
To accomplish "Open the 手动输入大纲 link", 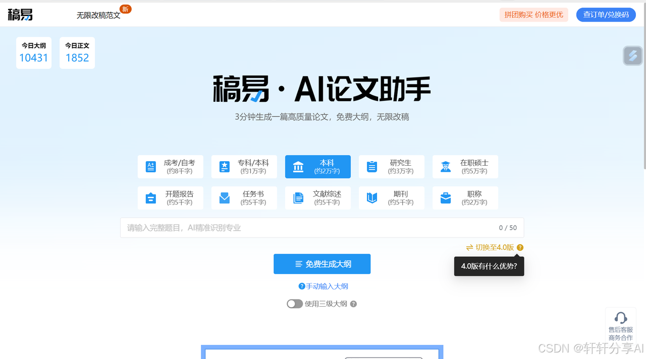I will [327, 286].
